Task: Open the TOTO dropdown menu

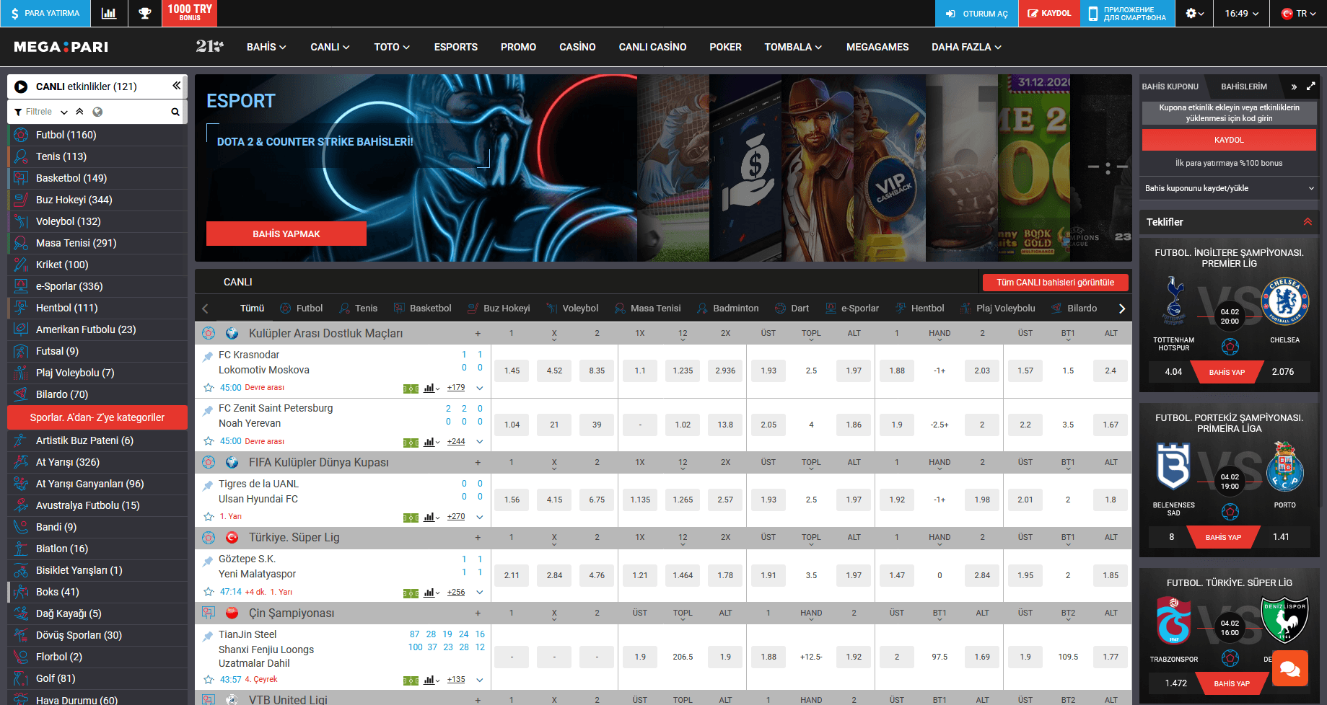Action: coord(392,47)
